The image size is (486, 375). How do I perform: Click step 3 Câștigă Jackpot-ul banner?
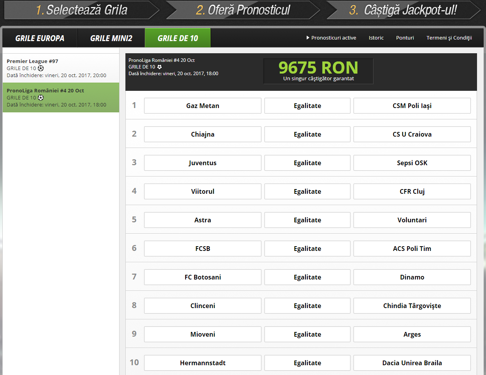[403, 10]
